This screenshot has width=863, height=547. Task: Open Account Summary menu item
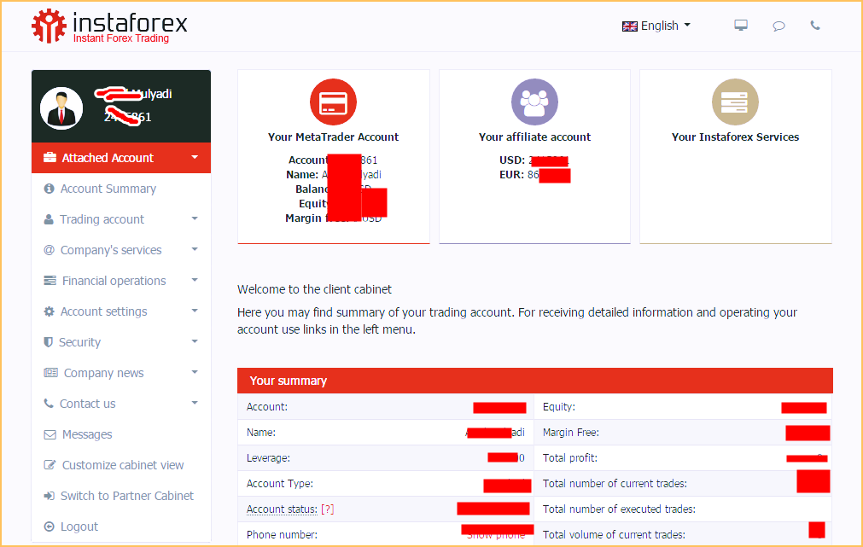108,189
